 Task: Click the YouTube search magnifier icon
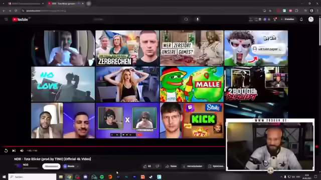pos(186,19)
